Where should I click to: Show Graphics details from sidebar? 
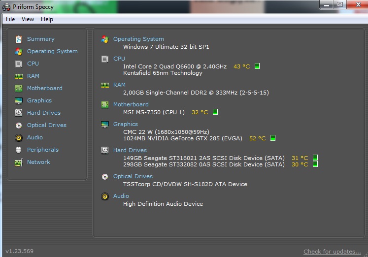coord(39,100)
